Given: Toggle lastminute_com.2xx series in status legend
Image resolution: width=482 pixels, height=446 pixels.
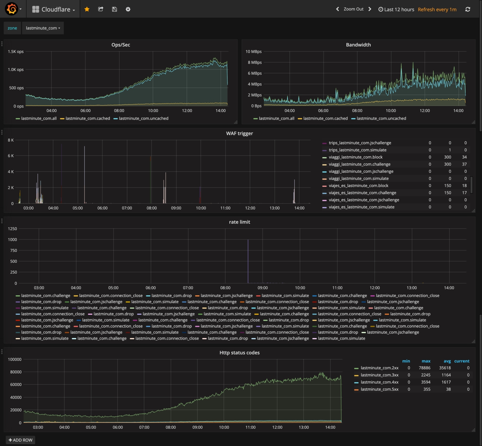Looking at the screenshot, I should (x=379, y=368).
